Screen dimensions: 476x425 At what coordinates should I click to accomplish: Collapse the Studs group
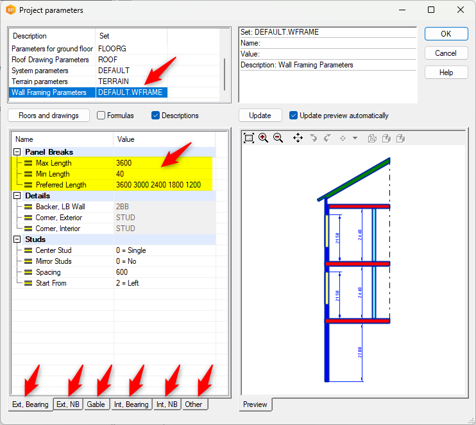pyautogui.click(x=17, y=239)
